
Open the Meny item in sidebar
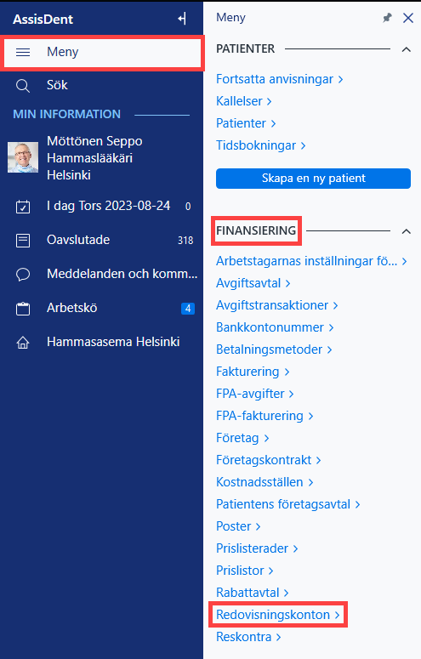coord(102,53)
